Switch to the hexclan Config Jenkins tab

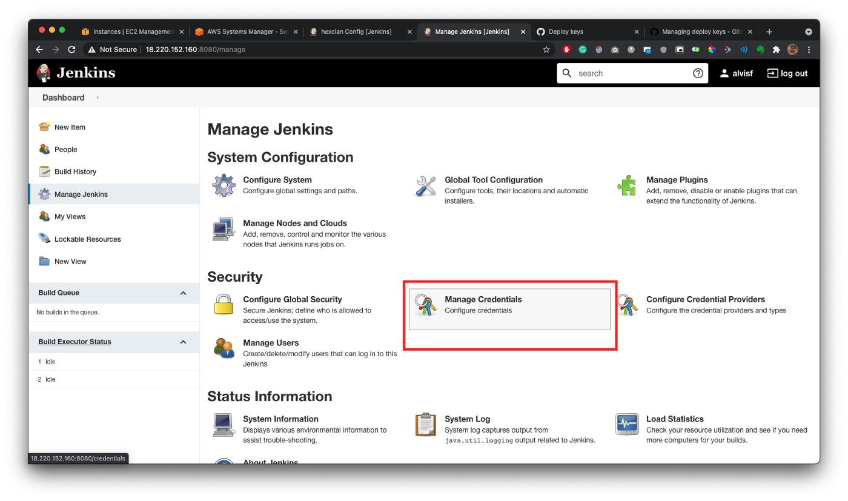[356, 32]
